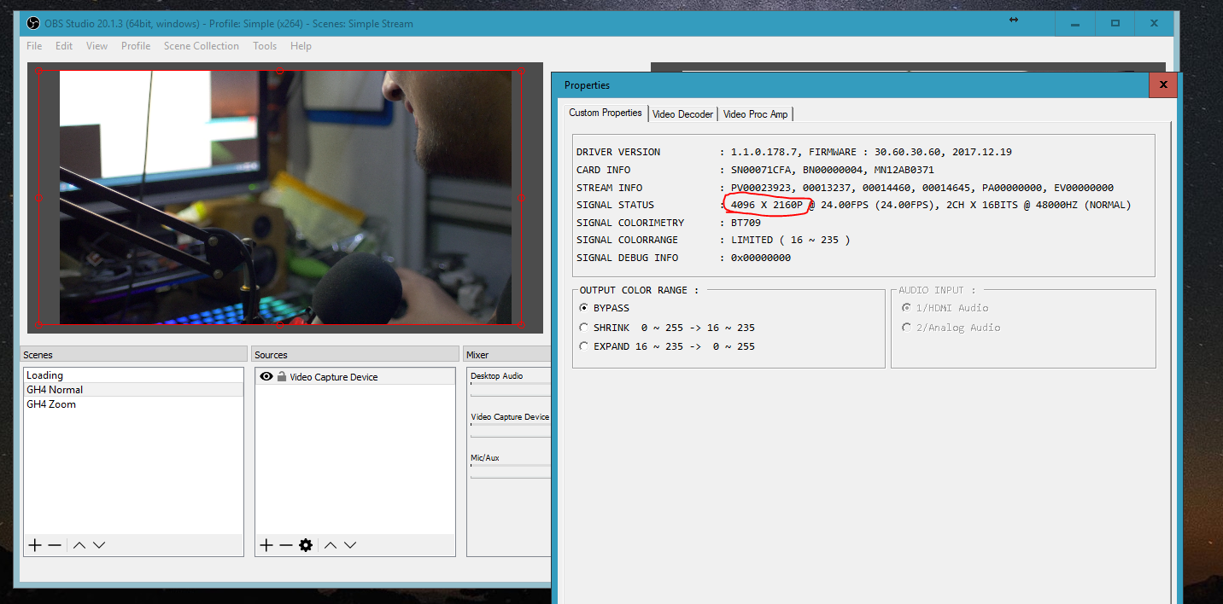
Task: Open the Scene Collection menu
Action: (x=202, y=46)
